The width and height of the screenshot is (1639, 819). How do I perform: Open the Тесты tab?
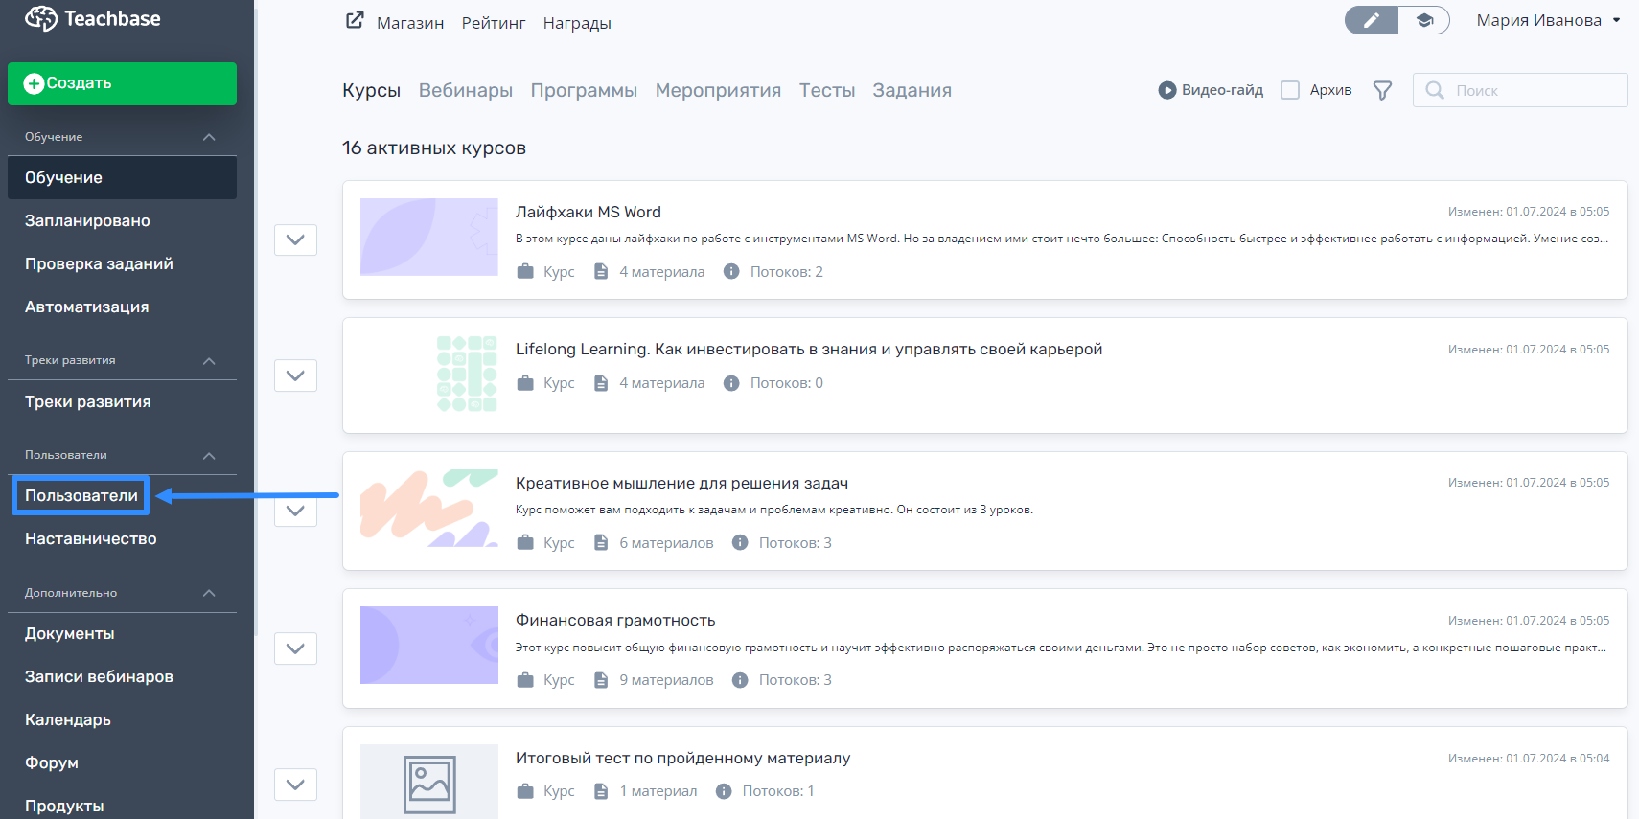coord(826,90)
